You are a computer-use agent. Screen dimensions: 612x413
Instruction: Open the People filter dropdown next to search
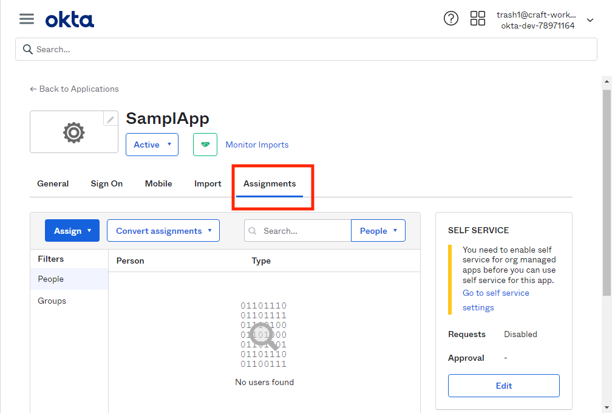pos(378,231)
